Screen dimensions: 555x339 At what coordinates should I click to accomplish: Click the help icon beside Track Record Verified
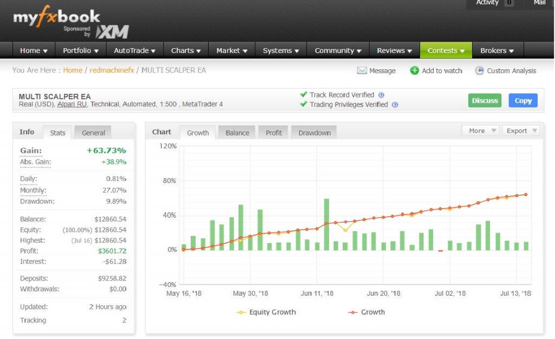point(381,95)
